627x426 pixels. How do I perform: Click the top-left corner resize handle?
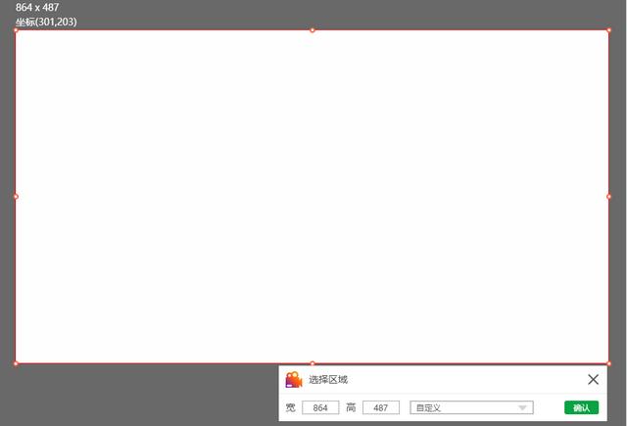pos(16,30)
